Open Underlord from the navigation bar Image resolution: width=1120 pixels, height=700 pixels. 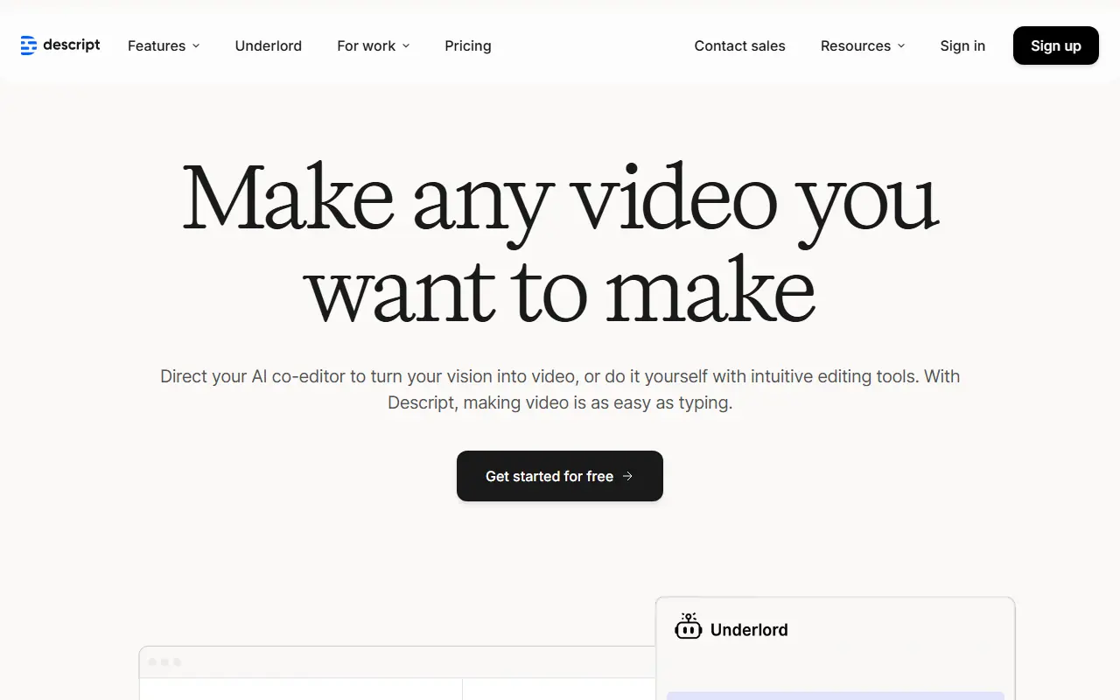[268, 45]
